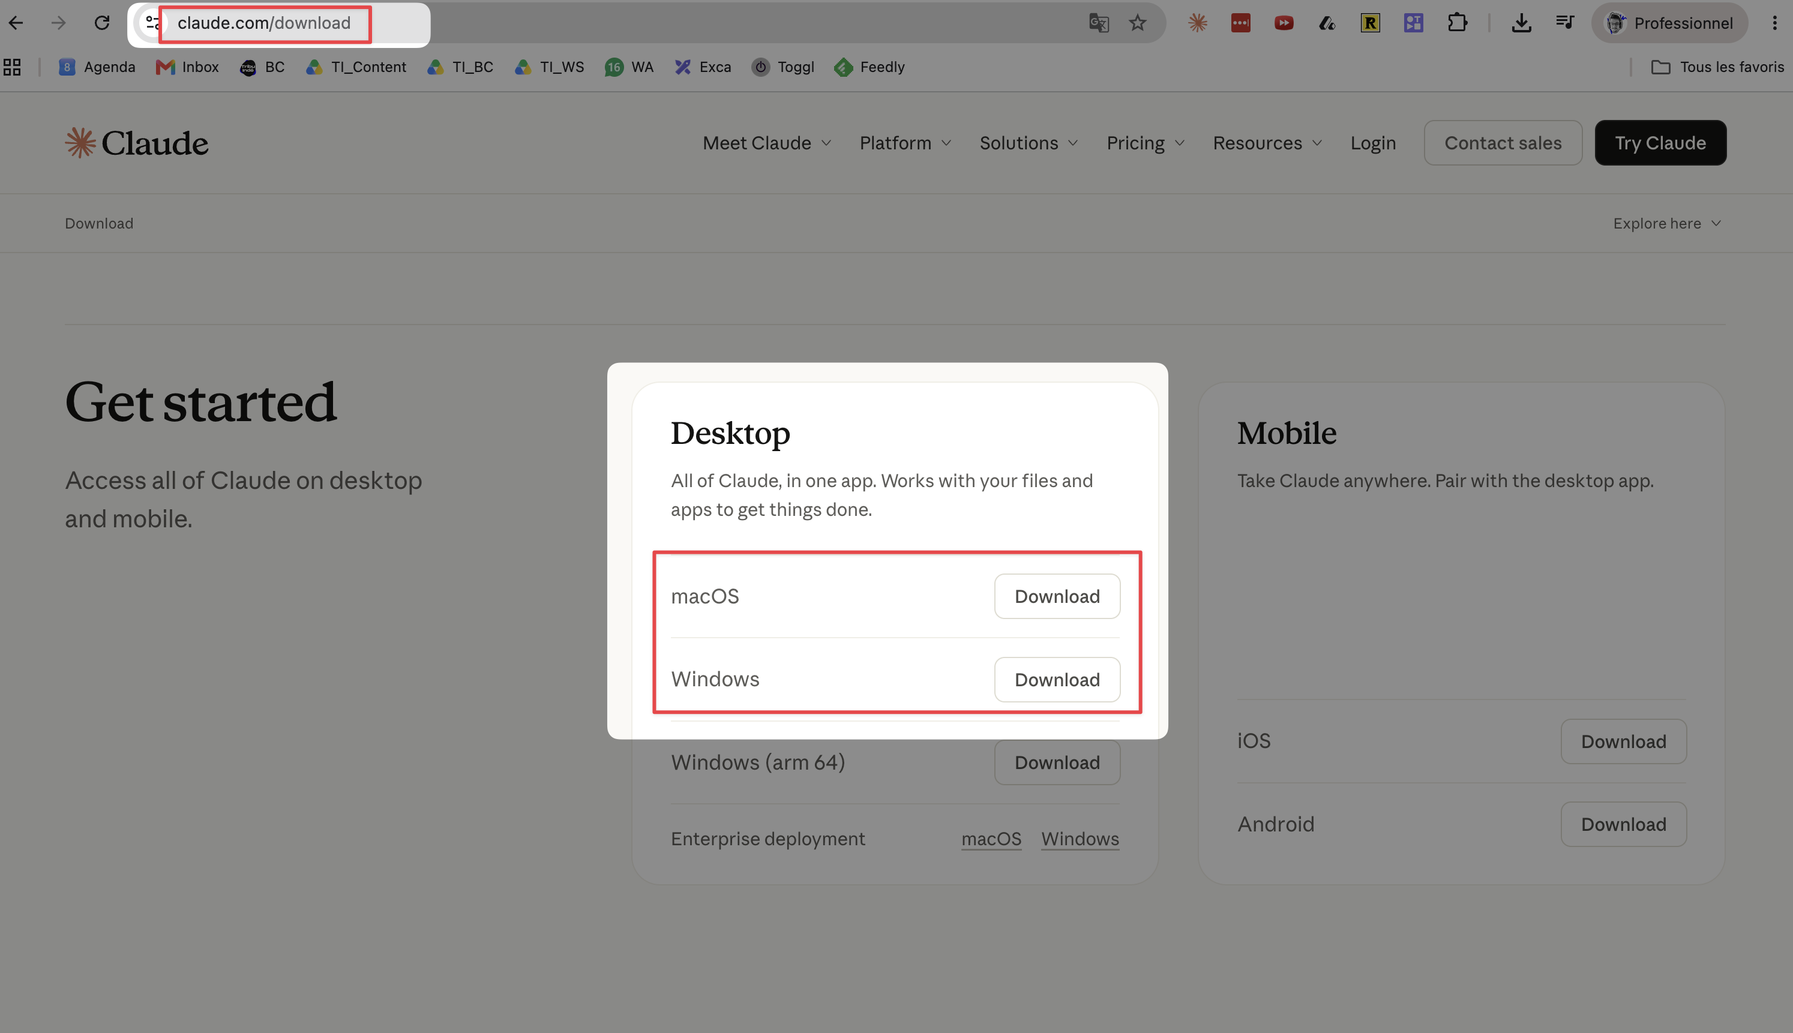Click the purple grid extension icon
Image resolution: width=1793 pixels, height=1033 pixels.
1413,23
